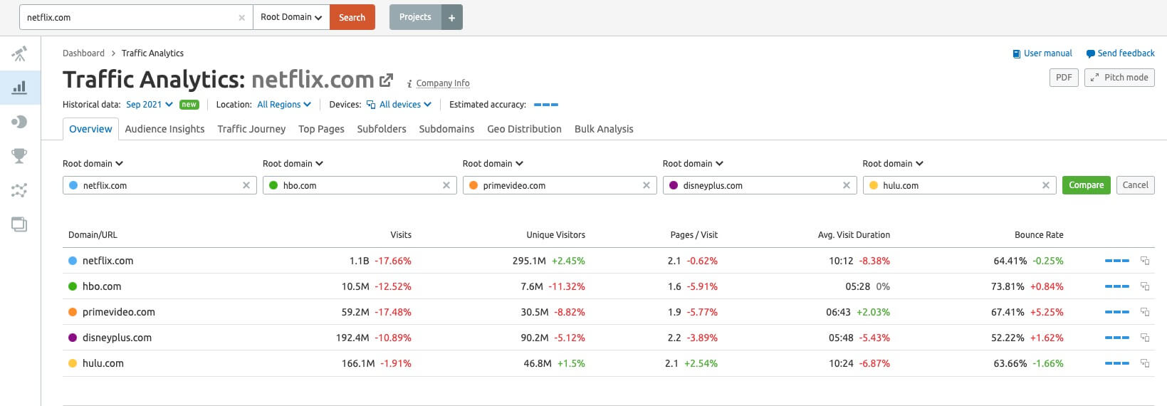Expand Root domain dropdown above hulu.com field

coord(893,164)
